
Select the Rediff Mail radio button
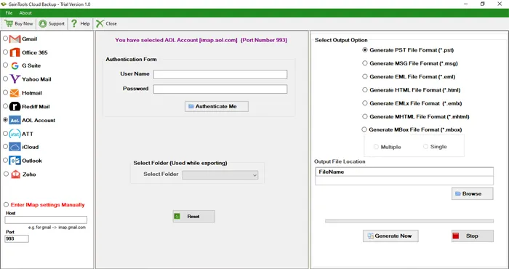6,106
